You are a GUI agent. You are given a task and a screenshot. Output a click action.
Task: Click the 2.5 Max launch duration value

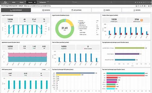click(25, 46)
